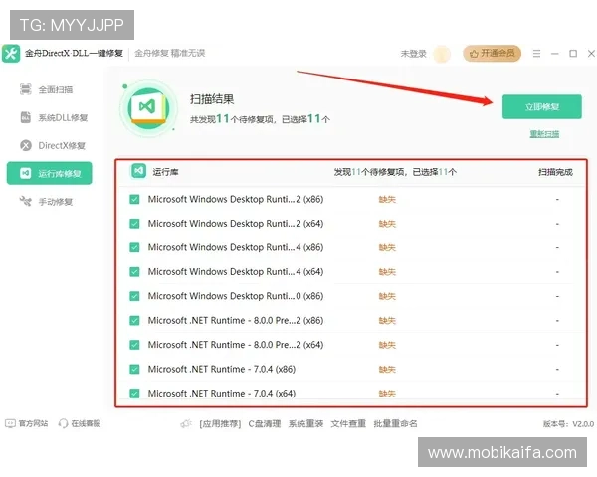This screenshot has width=597, height=477.
Task: Click text Microsoft Windows Desktop Runti...0 (x86)
Action: tap(236, 296)
